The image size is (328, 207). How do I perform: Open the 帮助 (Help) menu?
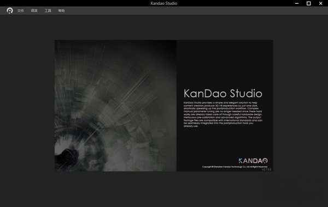pos(61,11)
